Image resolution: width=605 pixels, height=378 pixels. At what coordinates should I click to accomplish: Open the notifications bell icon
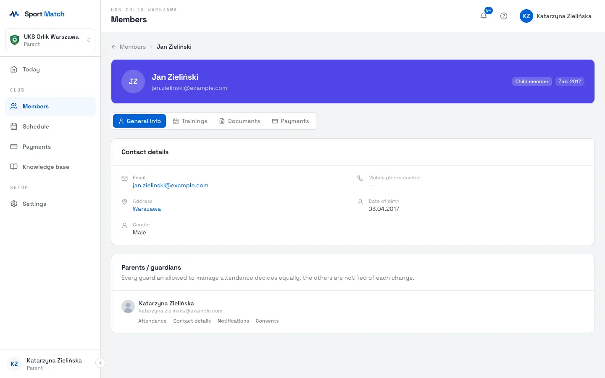pos(484,16)
